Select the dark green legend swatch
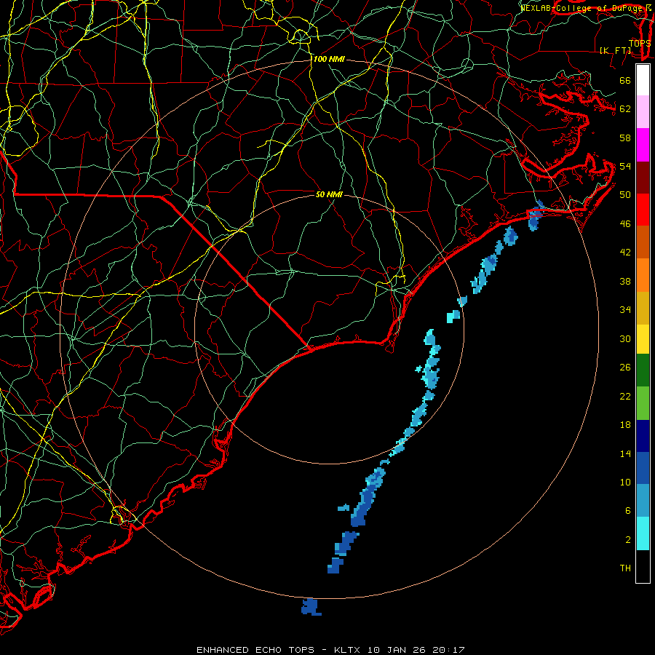Image resolution: width=655 pixels, height=655 pixels. pos(643,370)
